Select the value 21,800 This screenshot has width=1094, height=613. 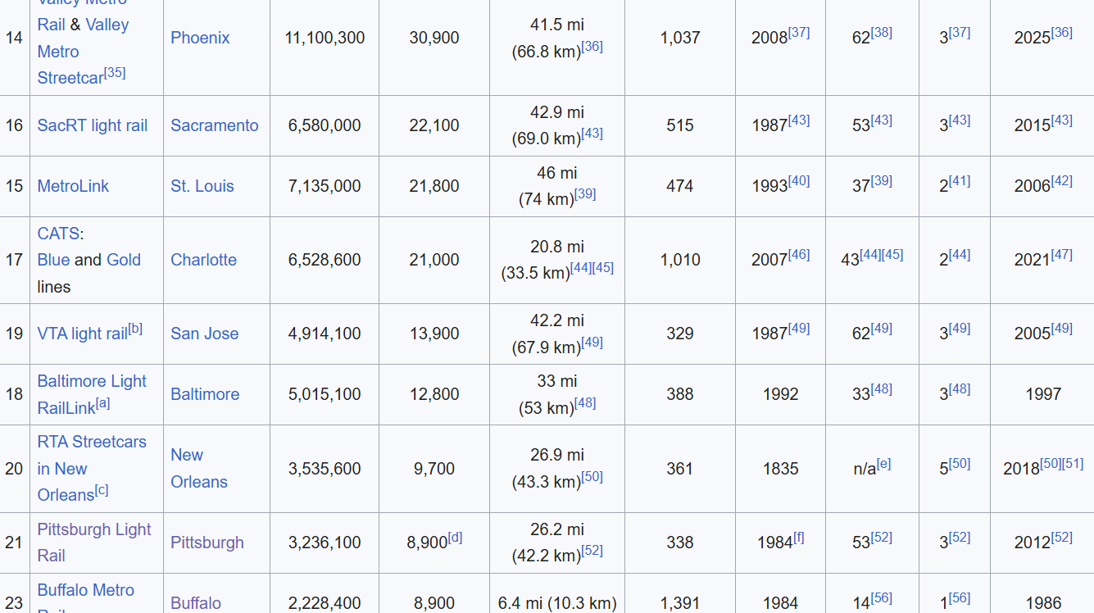(x=434, y=186)
